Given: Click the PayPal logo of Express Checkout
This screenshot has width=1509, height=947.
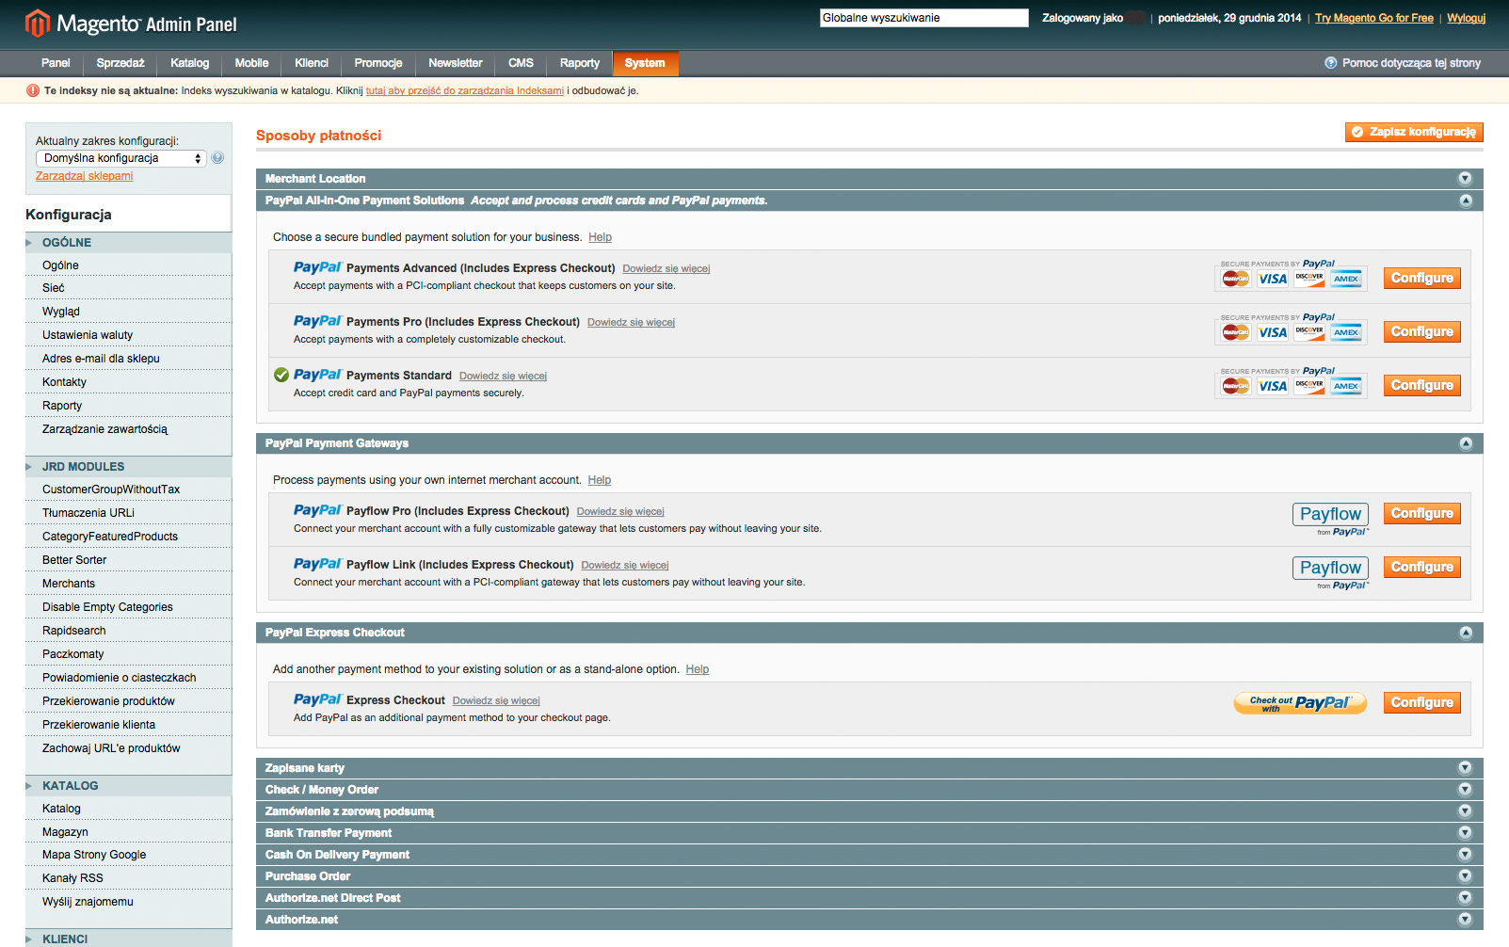Looking at the screenshot, I should point(317,699).
